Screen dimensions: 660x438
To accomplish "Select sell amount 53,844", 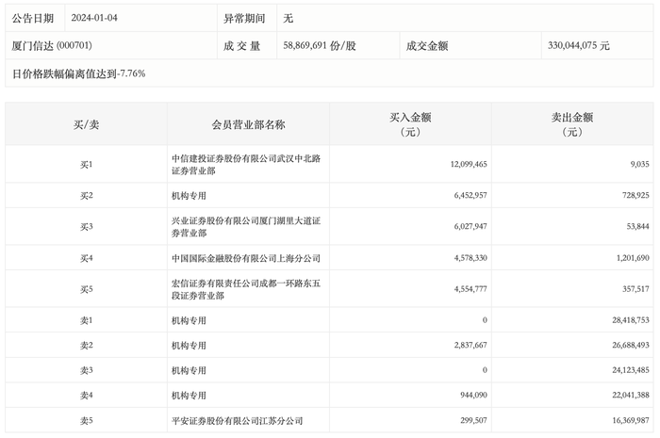I will (637, 227).
